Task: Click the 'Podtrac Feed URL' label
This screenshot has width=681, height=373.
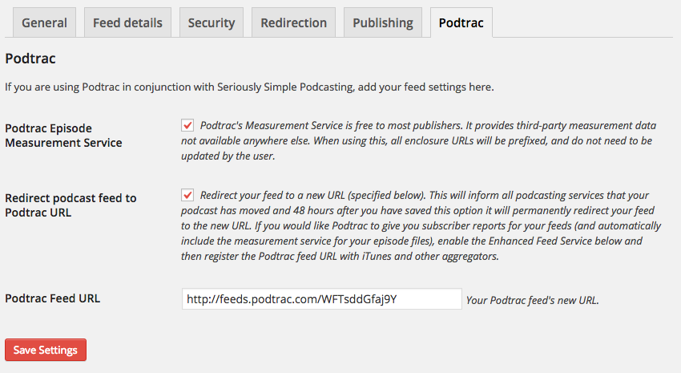Action: tap(53, 298)
